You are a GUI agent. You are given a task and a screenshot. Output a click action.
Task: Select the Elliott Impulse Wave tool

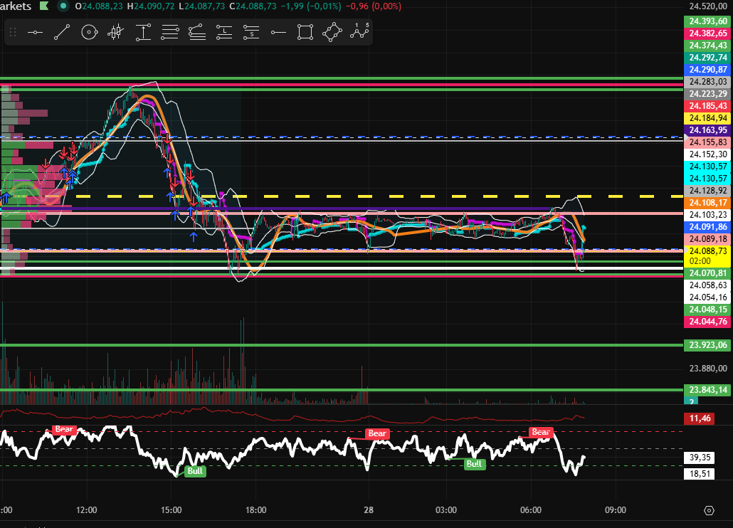(359, 32)
